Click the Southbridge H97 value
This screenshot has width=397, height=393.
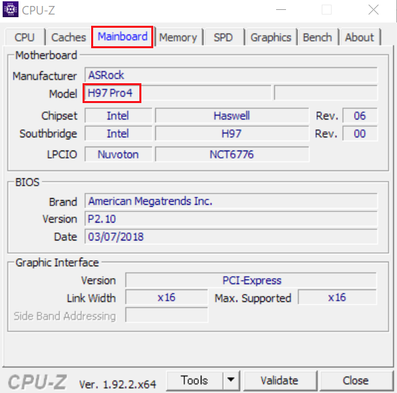pyautogui.click(x=232, y=133)
